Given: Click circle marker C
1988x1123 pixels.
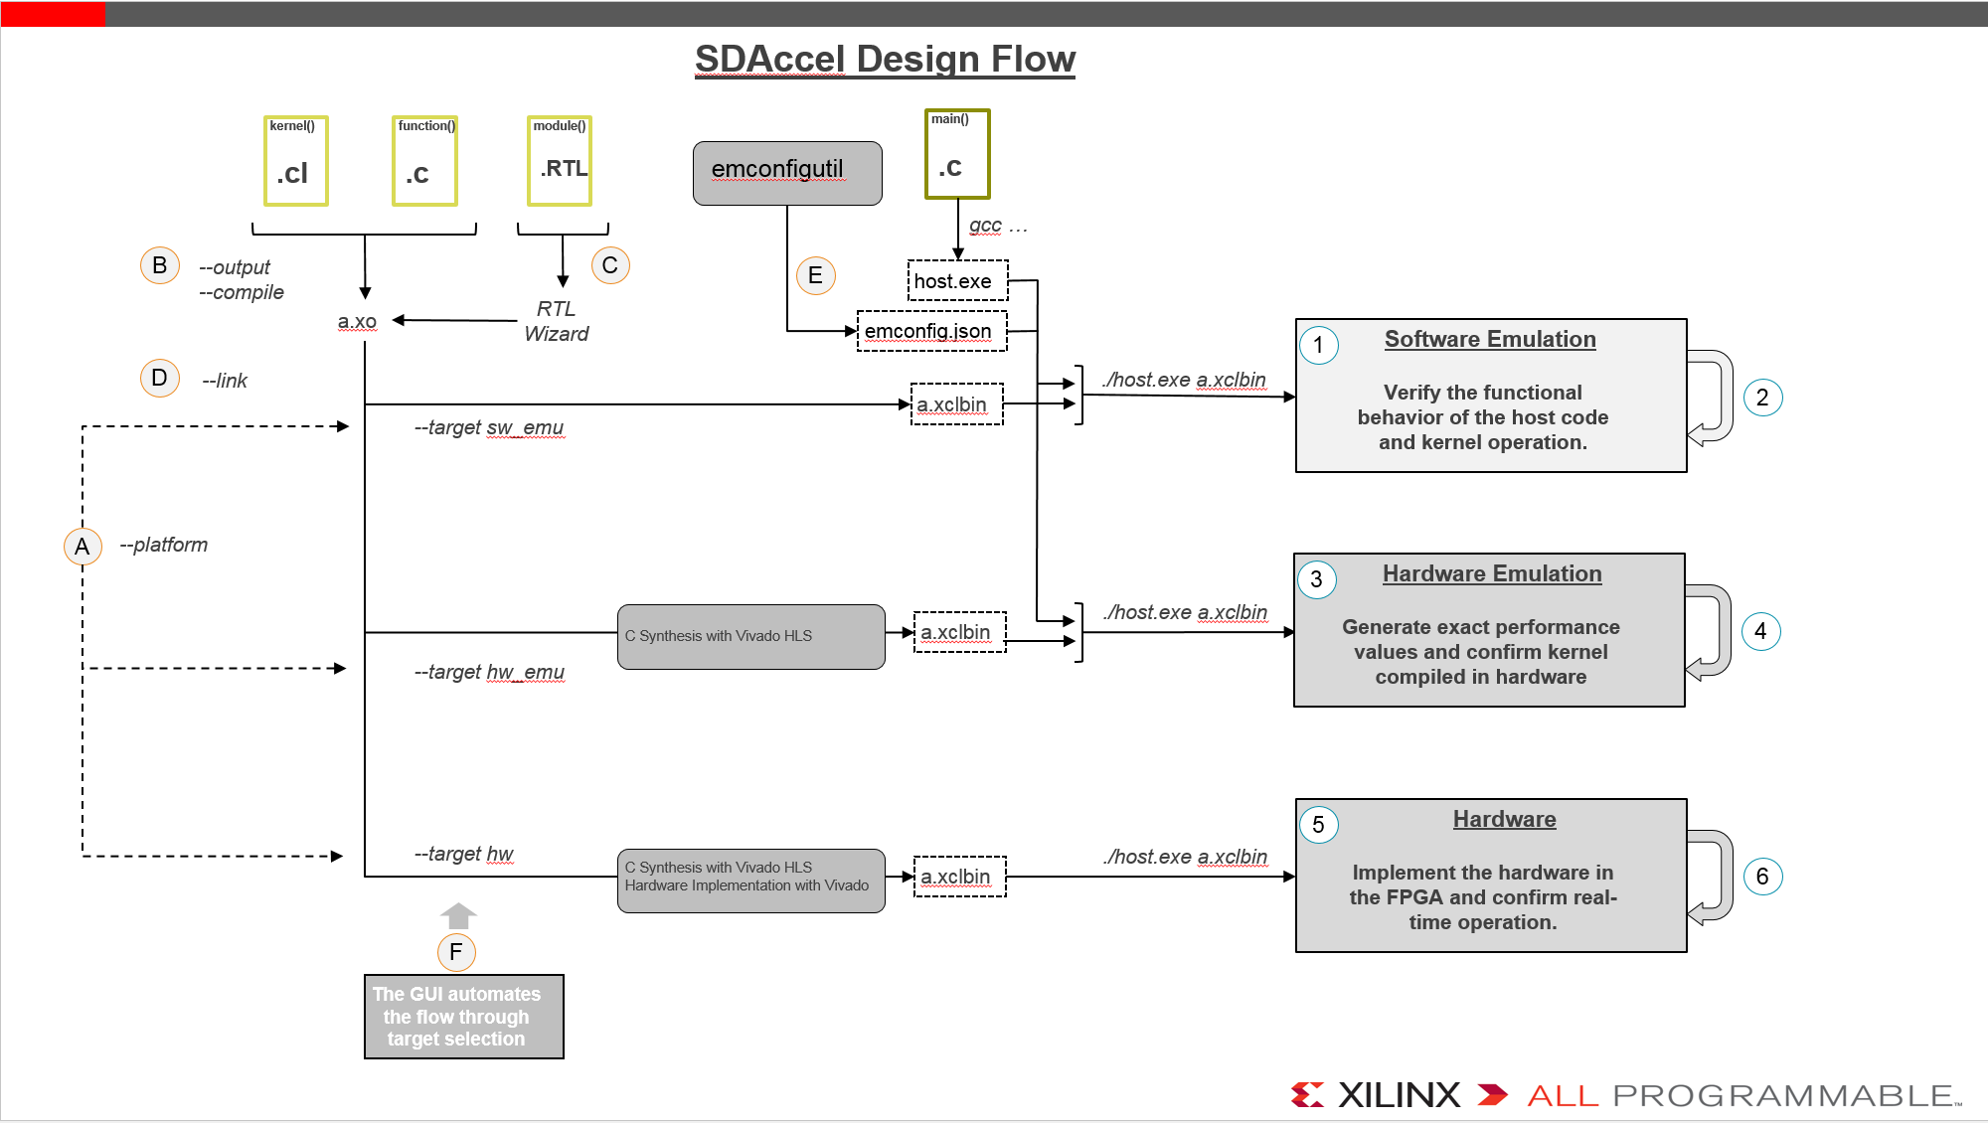Looking at the screenshot, I should (x=610, y=265).
